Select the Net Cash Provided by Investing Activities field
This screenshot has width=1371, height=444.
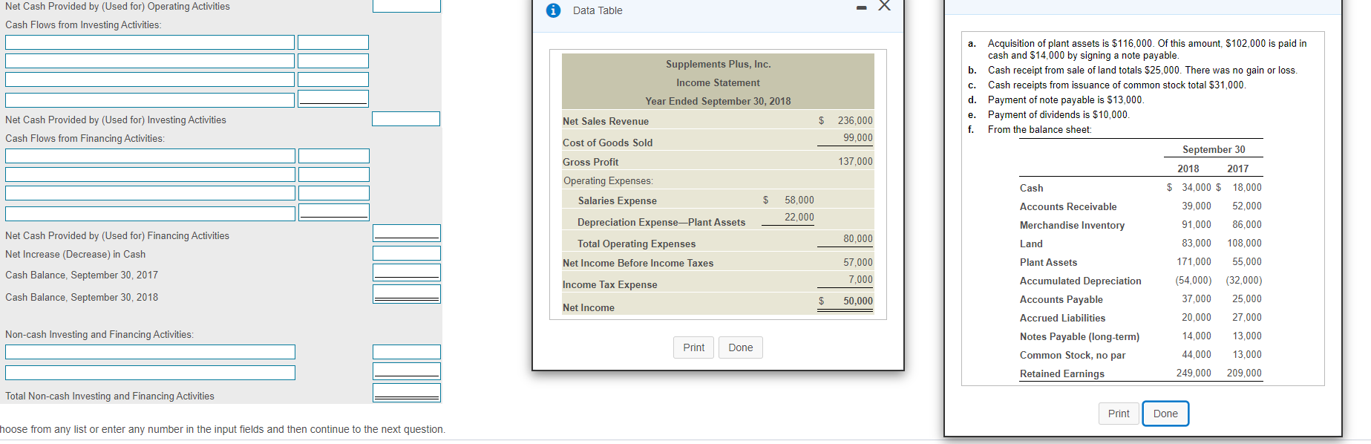[x=406, y=119]
